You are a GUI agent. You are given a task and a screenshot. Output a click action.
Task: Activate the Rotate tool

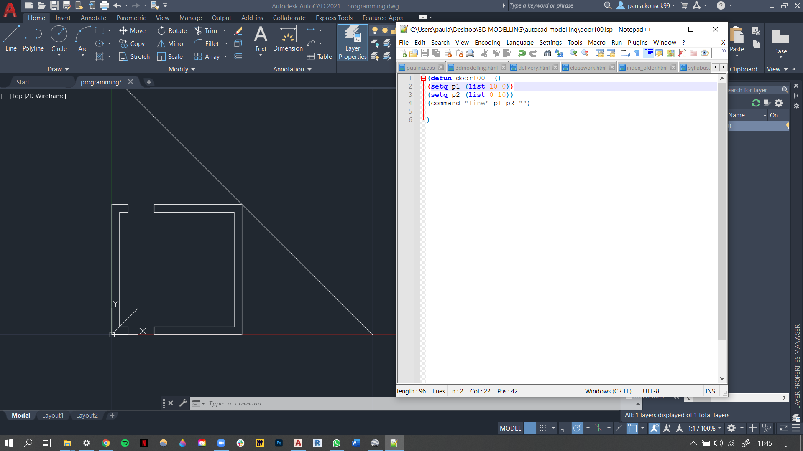[172, 31]
